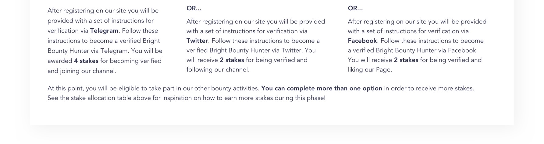544x144 pixels.
Task: Click the bold '4 stakes' text
Action: [x=86, y=61]
